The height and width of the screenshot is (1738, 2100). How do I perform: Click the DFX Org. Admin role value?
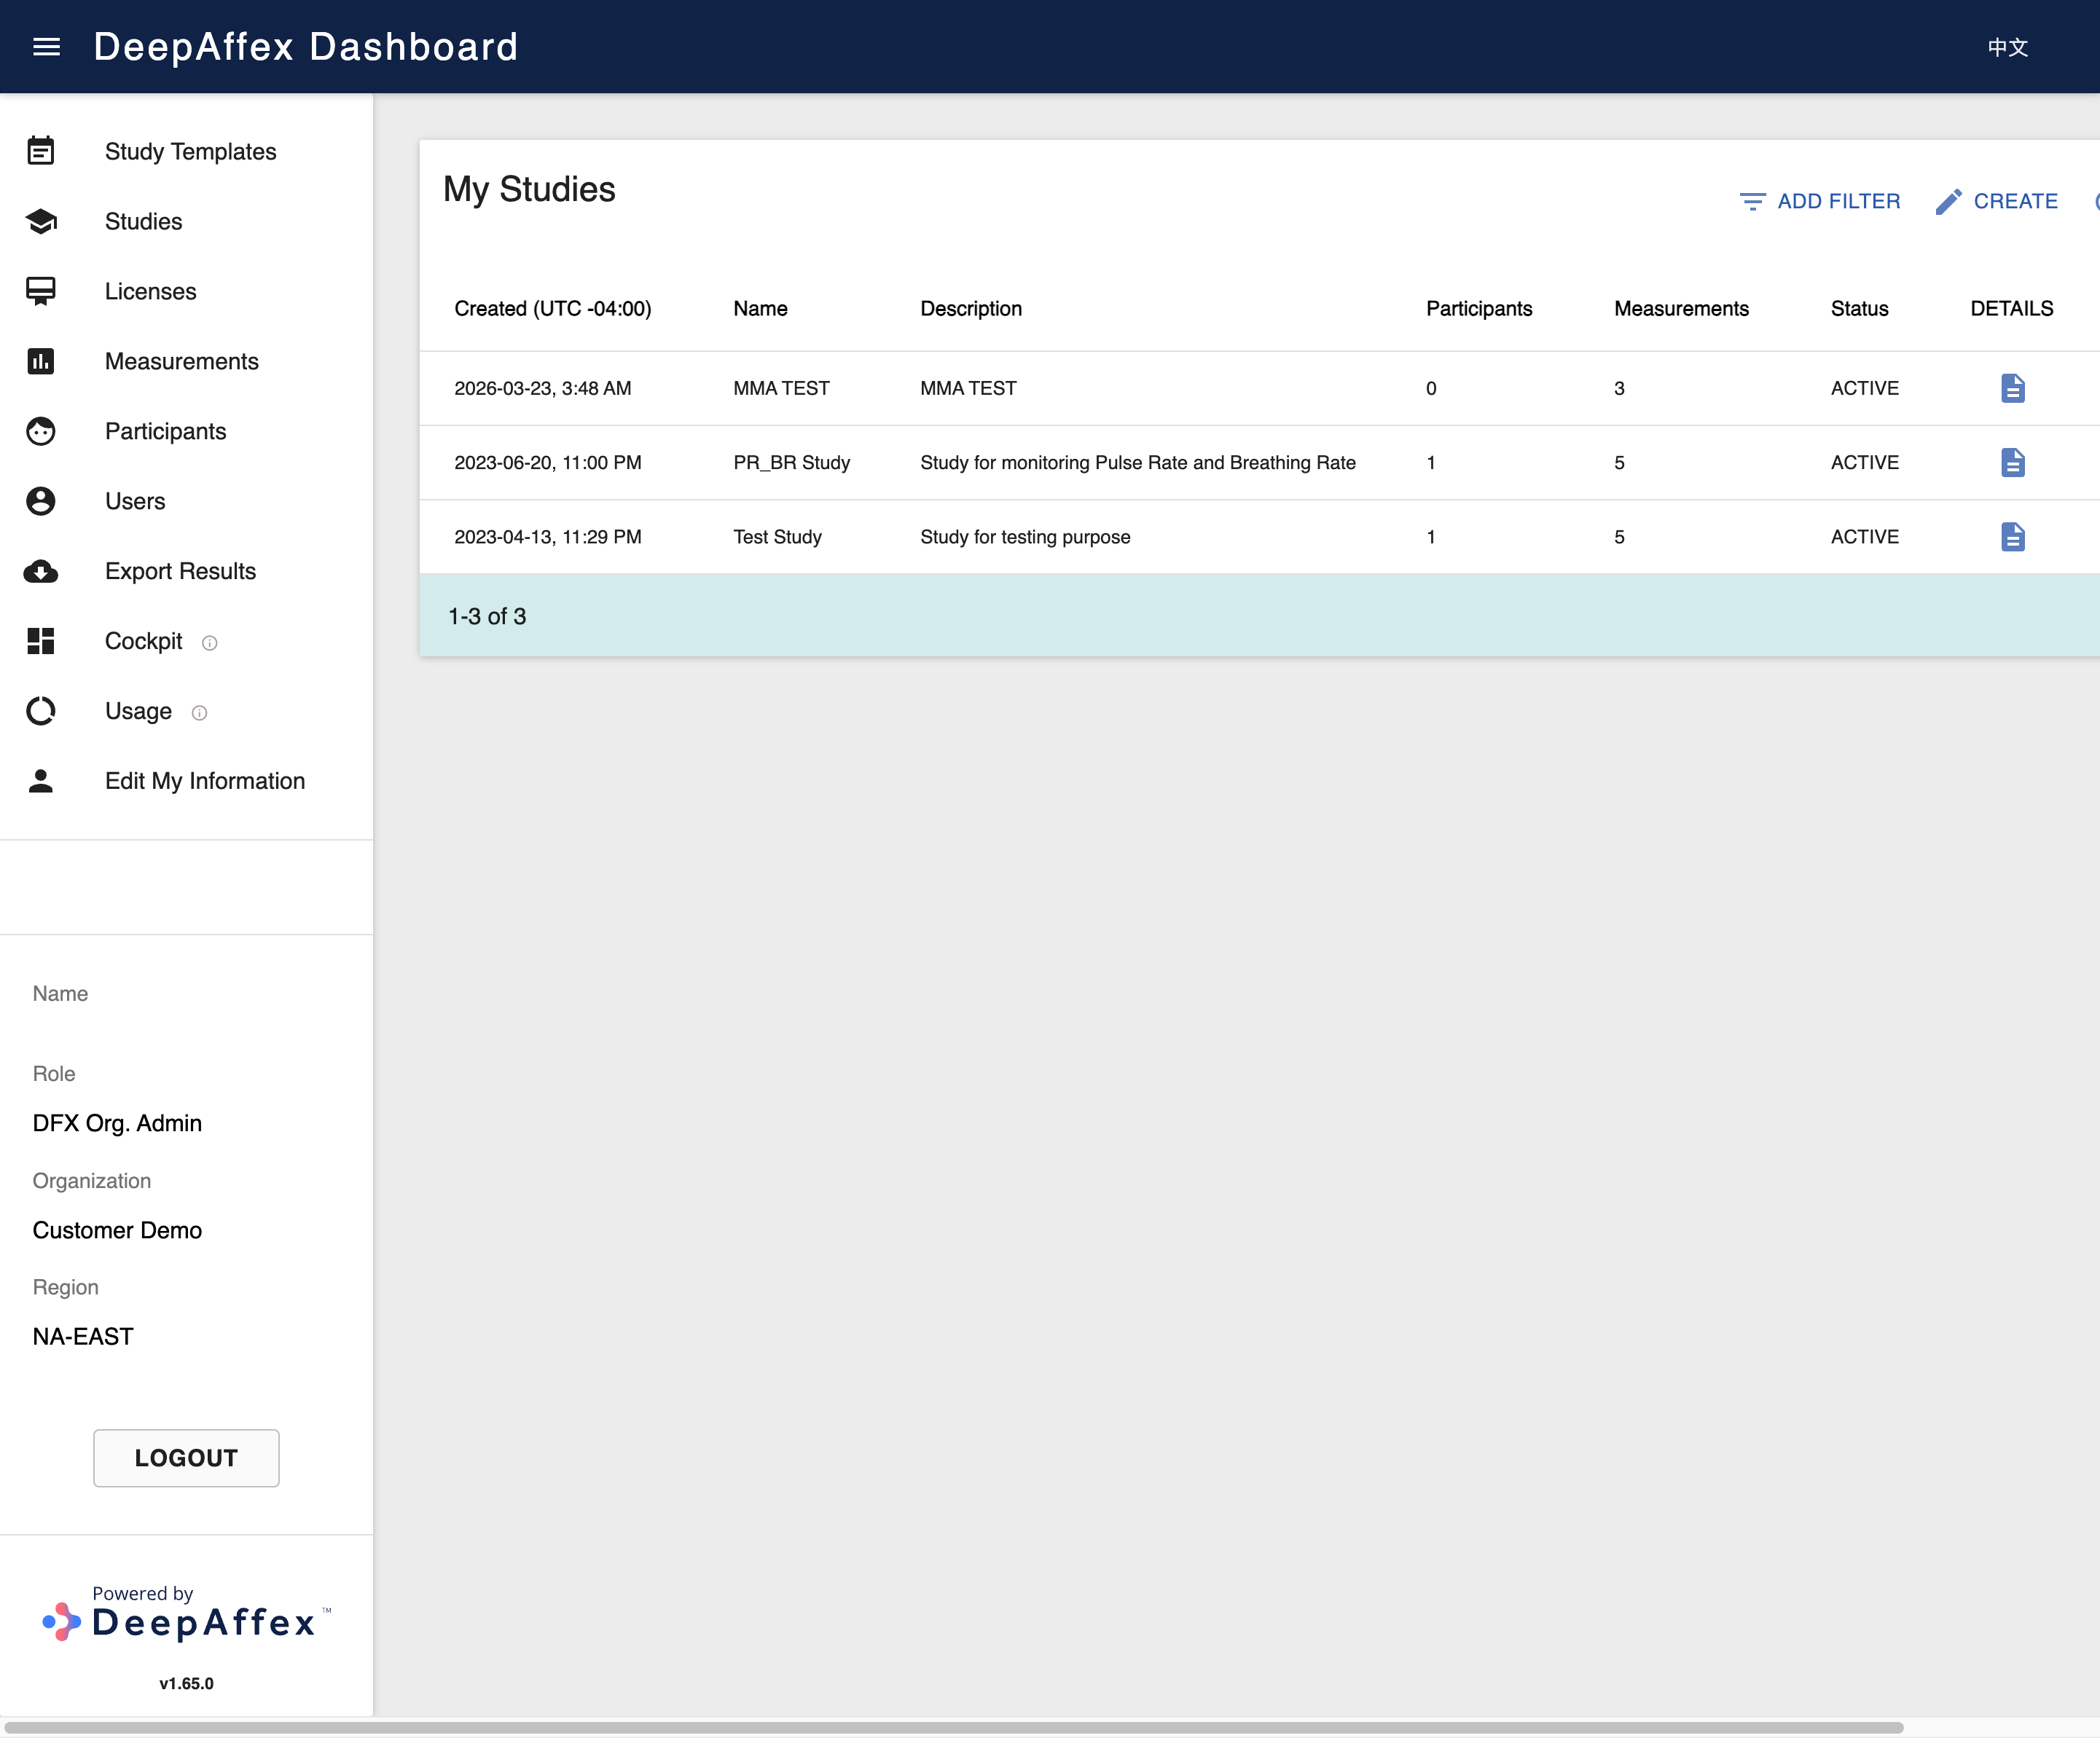coord(117,1122)
